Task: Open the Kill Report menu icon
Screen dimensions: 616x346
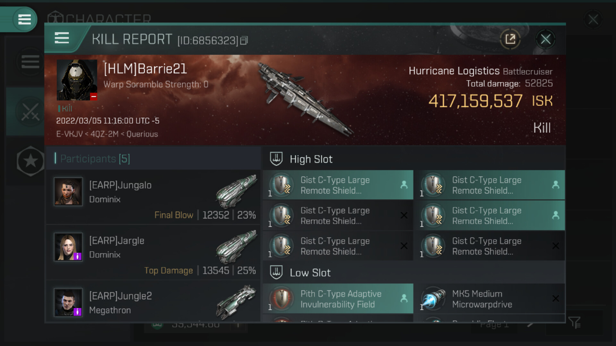Action: (x=62, y=38)
